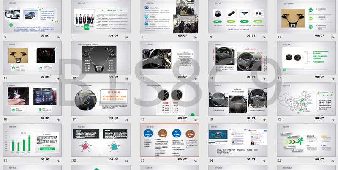Viewport: 338px width, 170px height.
Task: Select slide 17 with orange notice box
Action: pos(101,99)
